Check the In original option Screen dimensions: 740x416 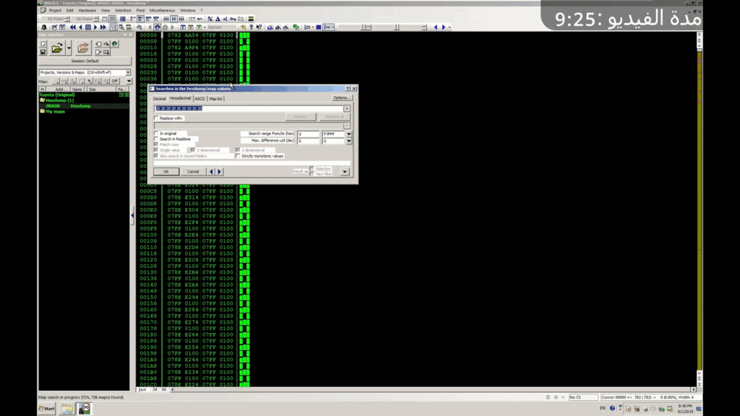click(x=156, y=134)
